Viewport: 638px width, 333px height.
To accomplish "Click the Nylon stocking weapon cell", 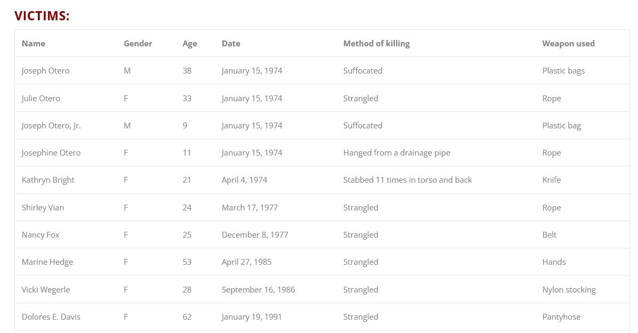I will pyautogui.click(x=569, y=290).
